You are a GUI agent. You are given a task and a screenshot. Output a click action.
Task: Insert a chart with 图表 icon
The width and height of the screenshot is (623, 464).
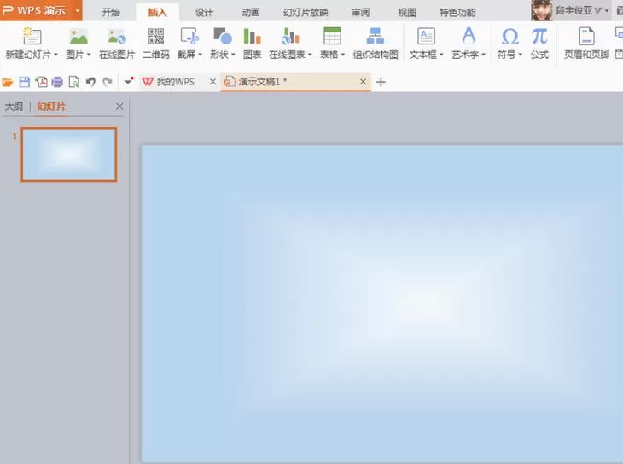click(x=253, y=36)
